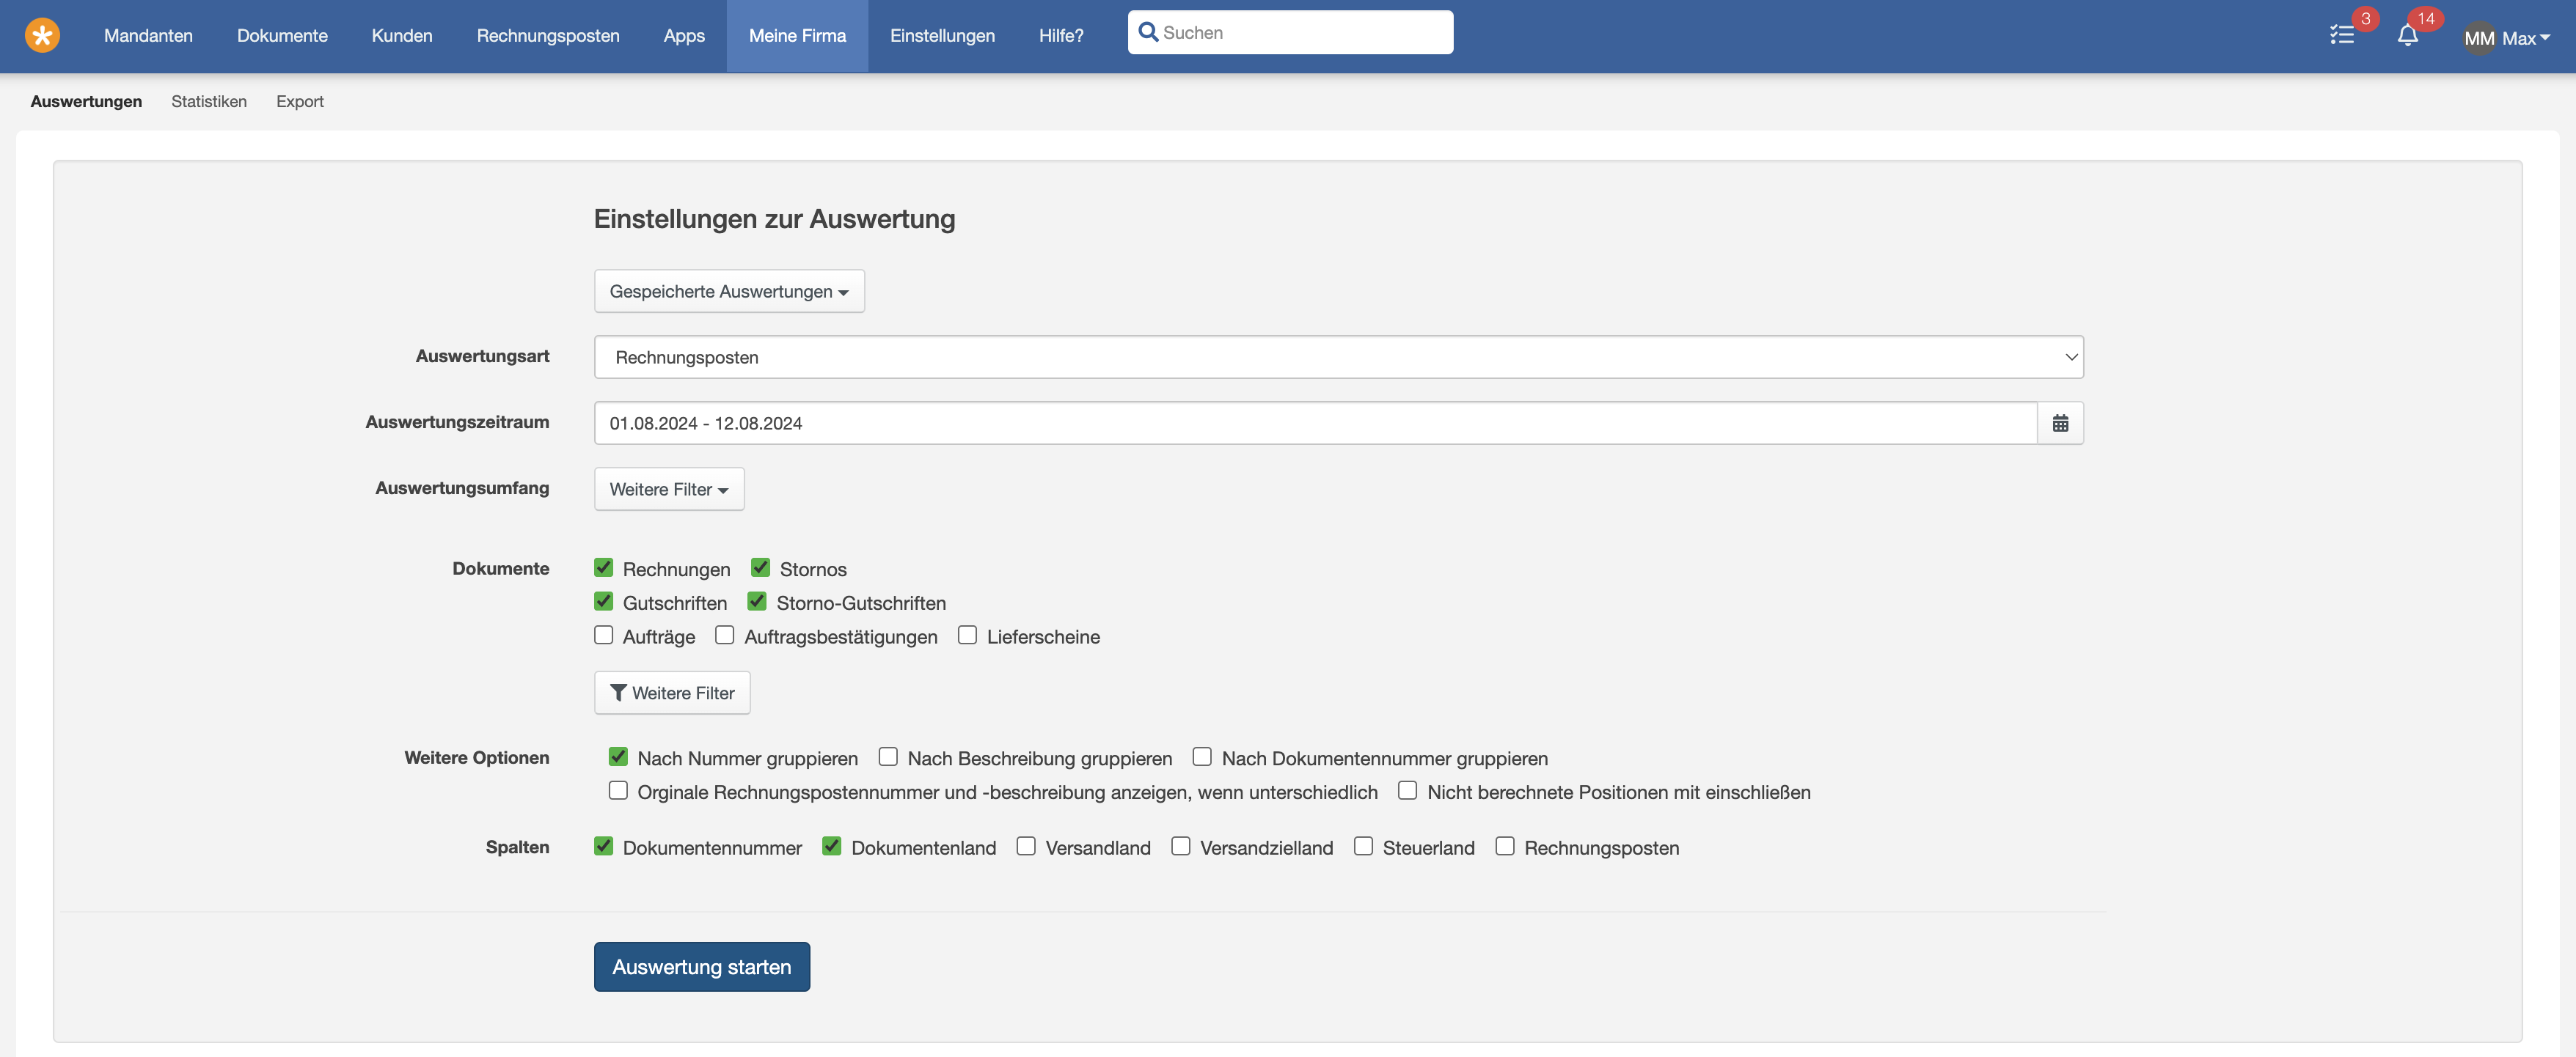The image size is (2576, 1057).
Task: Click the funnel Weitere Filter button
Action: pos(672,693)
